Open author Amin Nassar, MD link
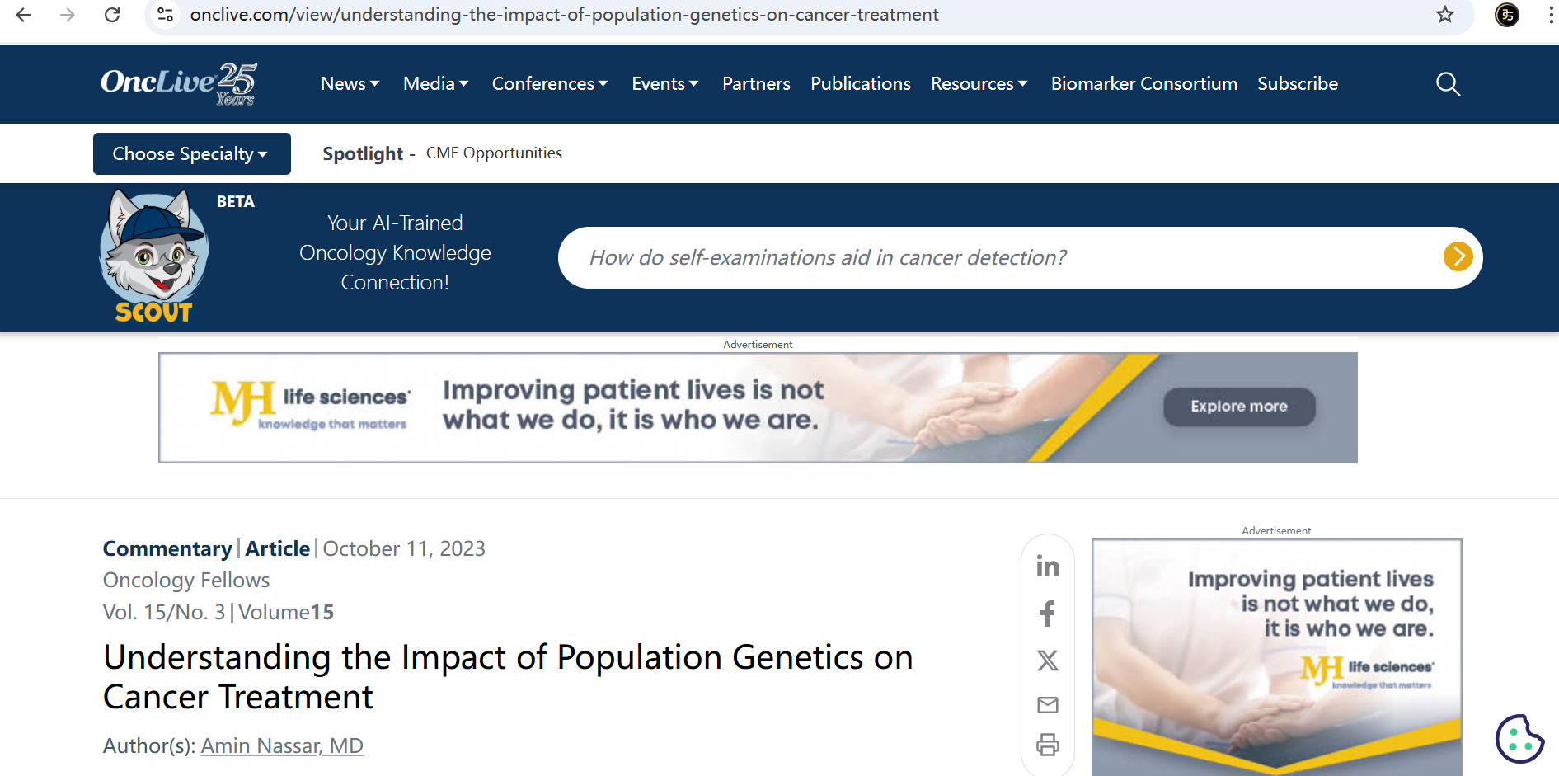The image size is (1559, 776). (x=282, y=745)
